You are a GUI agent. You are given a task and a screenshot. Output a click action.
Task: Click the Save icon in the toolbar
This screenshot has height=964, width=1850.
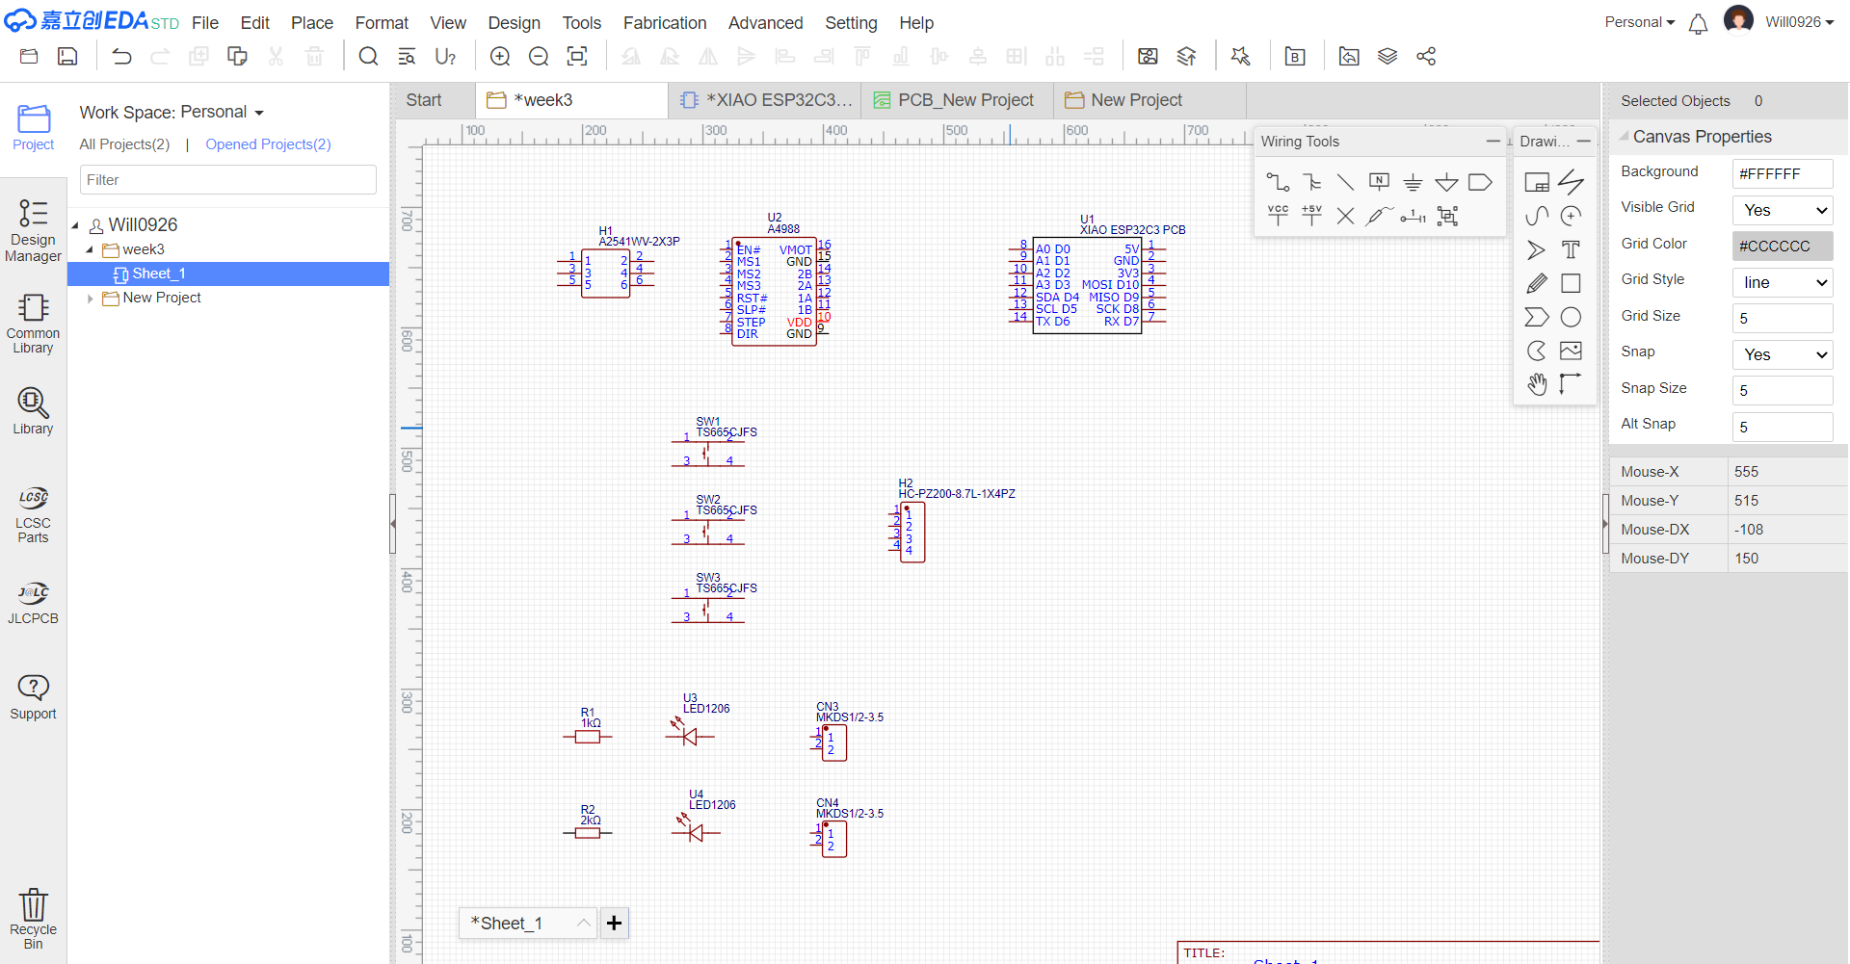(67, 57)
